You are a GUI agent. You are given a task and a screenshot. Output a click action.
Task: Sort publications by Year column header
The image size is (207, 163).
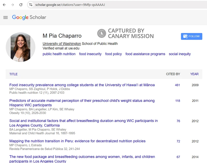tap(194, 74)
